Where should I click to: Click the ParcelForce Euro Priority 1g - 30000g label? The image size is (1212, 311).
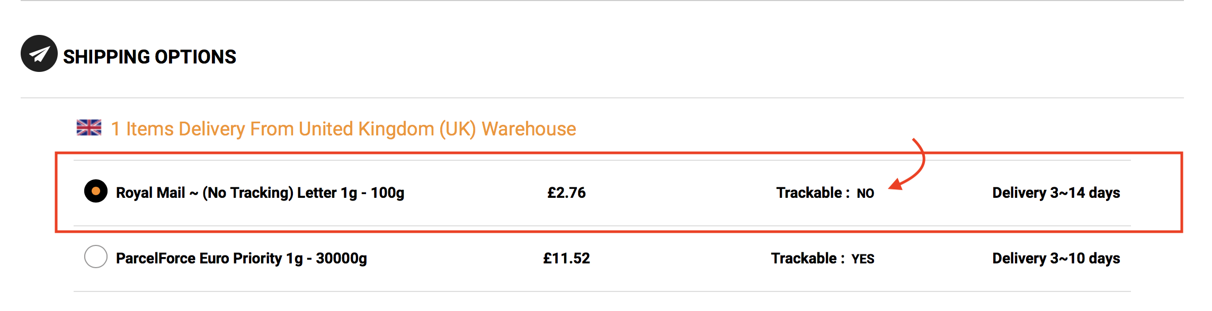point(242,258)
